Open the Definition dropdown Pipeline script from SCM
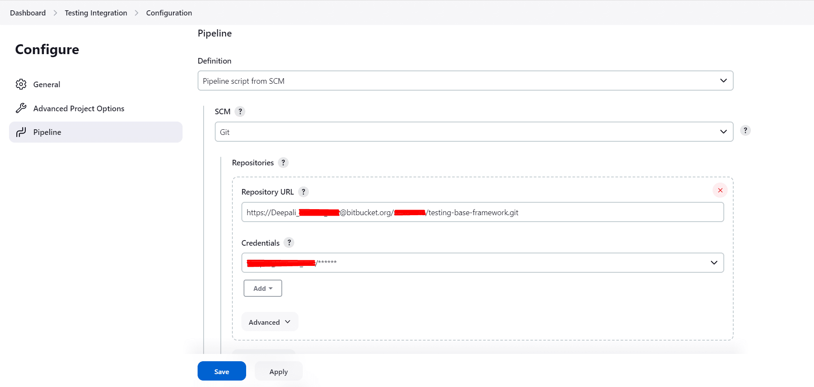Viewport: 814px width, 387px height. (465, 81)
